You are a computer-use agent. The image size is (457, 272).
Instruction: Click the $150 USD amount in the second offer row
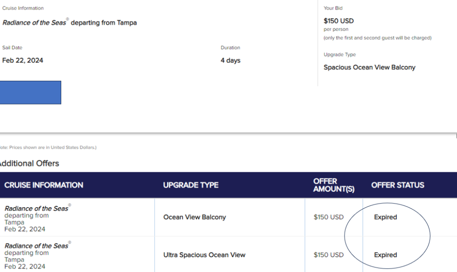coord(329,255)
